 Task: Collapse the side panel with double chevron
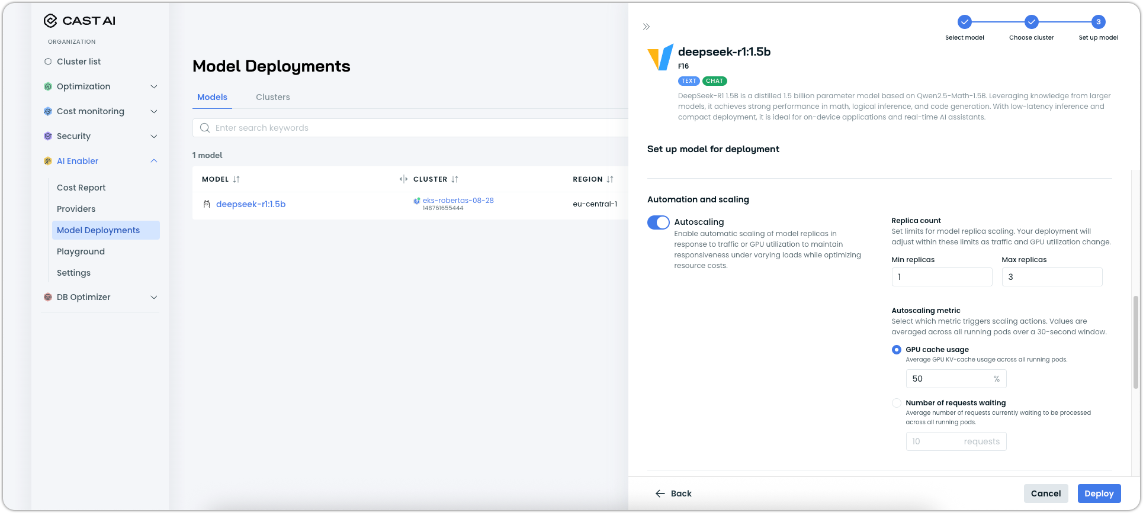pos(646,27)
